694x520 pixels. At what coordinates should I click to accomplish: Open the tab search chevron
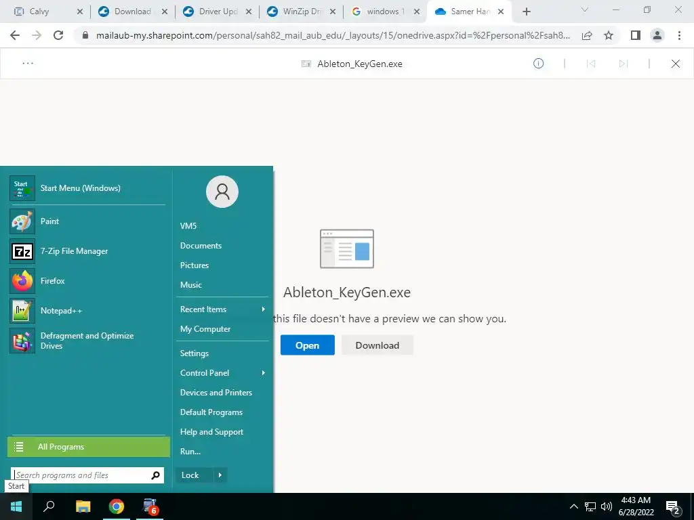(x=585, y=10)
